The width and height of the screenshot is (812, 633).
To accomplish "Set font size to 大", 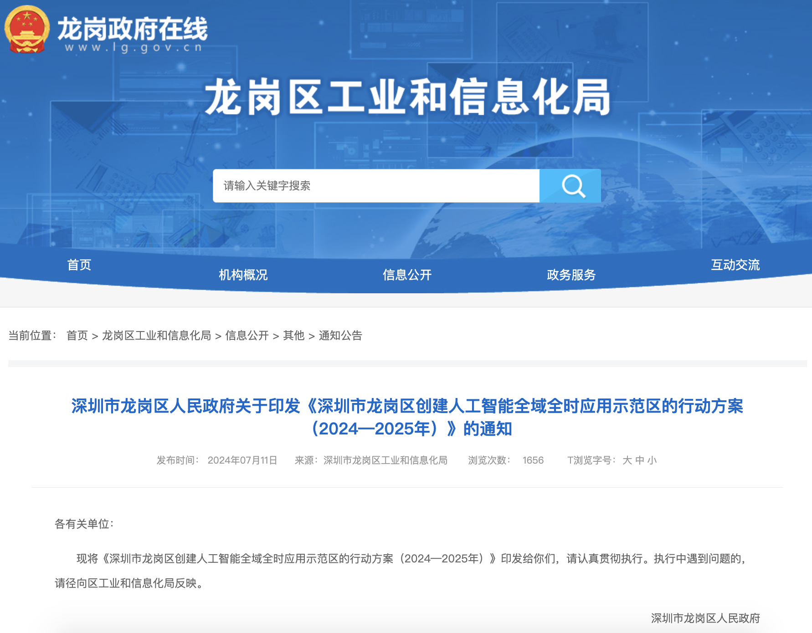I will 627,460.
